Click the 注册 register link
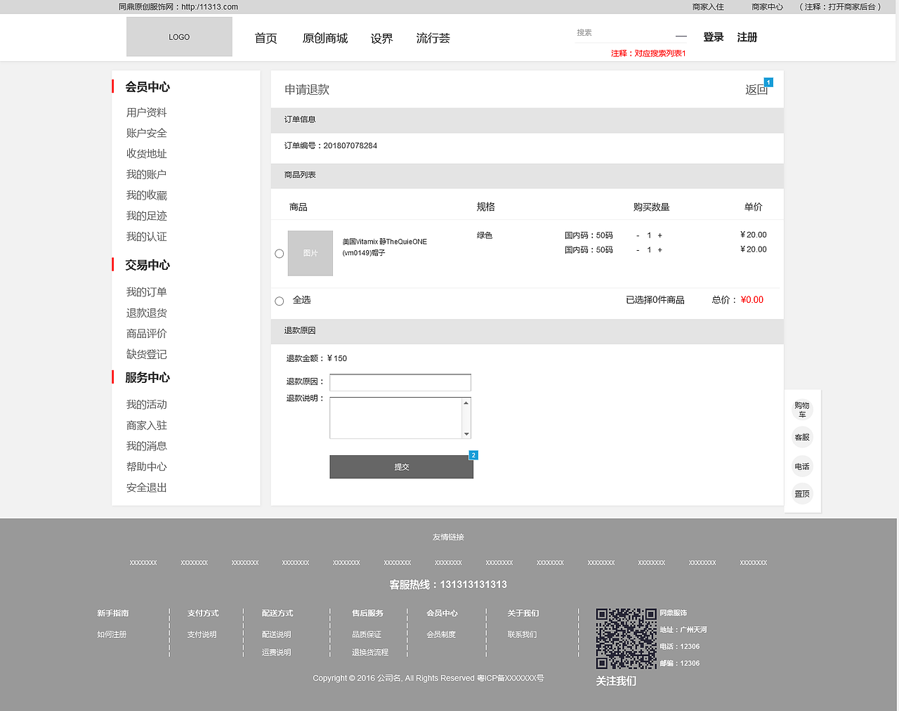Viewport: 899px width, 711px height. (x=747, y=37)
